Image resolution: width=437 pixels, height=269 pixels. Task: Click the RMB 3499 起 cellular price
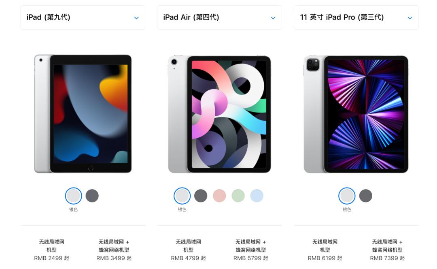click(x=114, y=258)
